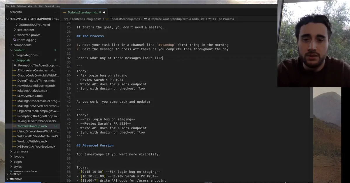Viewport: 350px width, 183px height.
Task: Select the TodolistStandup.mdx editor tab
Action: click(x=84, y=12)
